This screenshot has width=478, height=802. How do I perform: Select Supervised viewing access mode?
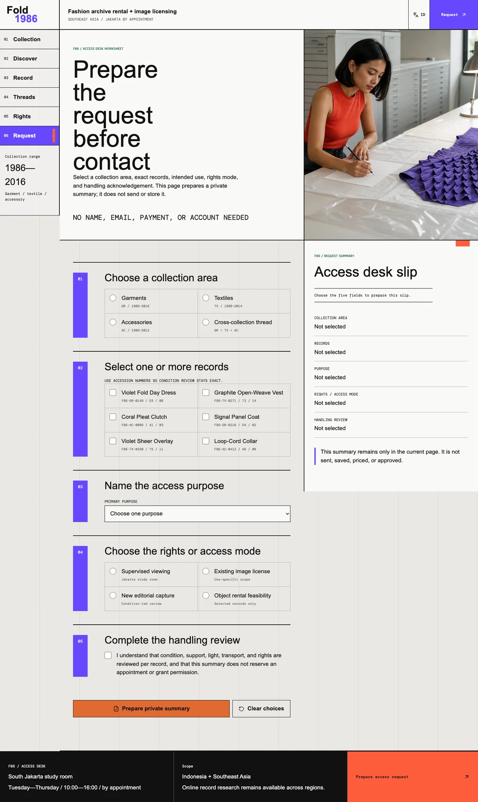[x=113, y=571]
